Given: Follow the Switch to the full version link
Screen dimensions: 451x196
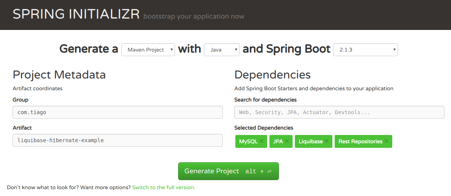Looking at the screenshot, I should click(164, 187).
